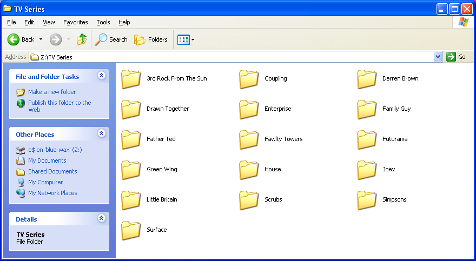Collapse the Details panel
This screenshot has height=261, width=476.
click(x=101, y=218)
